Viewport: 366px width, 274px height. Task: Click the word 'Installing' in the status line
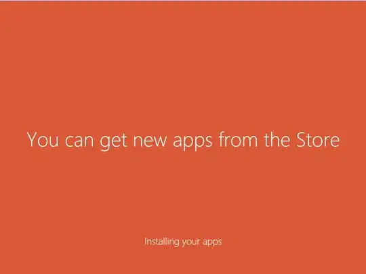click(161, 242)
